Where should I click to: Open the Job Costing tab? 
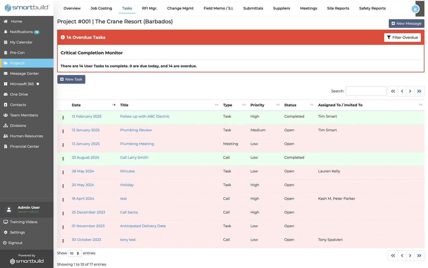pos(101,8)
